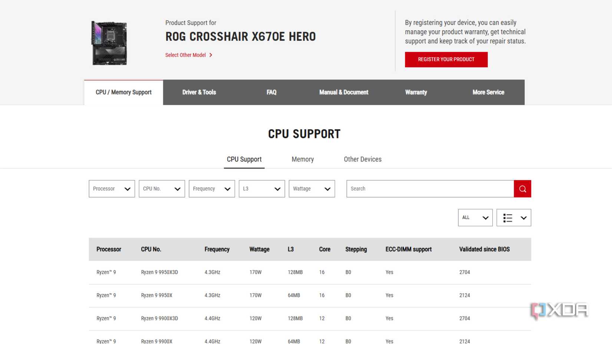Click the Frequency column header
The height and width of the screenshot is (344, 612).
(217, 249)
